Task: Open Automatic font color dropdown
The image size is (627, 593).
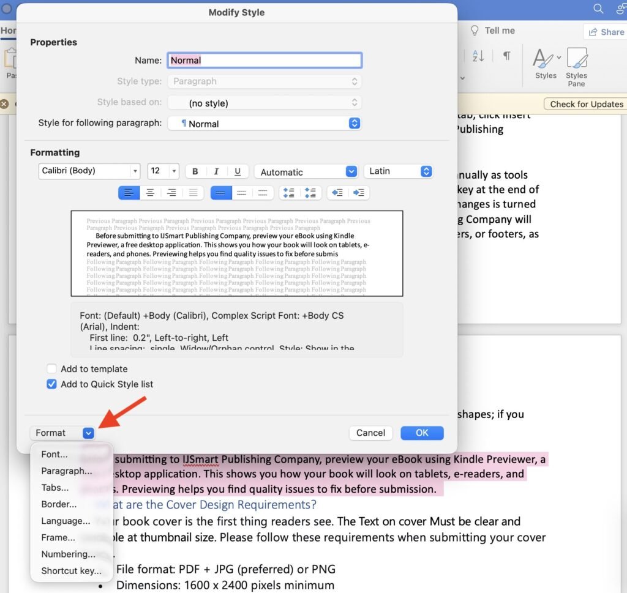Action: 306,172
